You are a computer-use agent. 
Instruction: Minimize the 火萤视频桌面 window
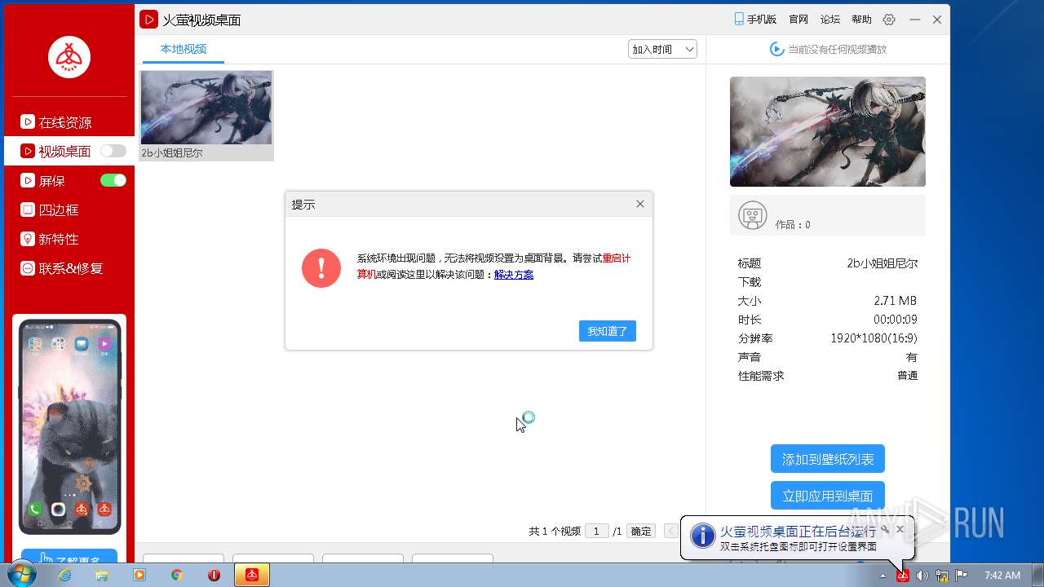click(915, 20)
